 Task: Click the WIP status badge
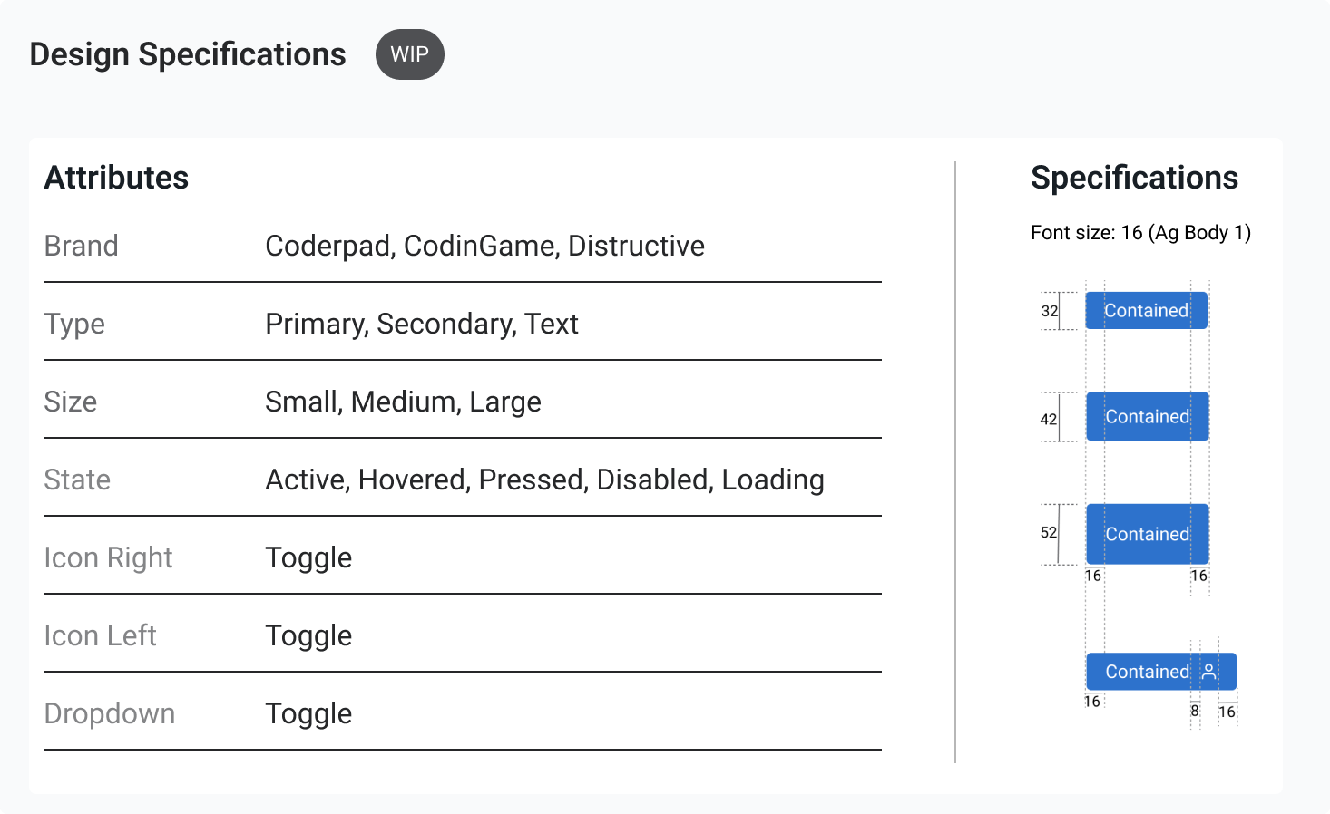click(409, 54)
